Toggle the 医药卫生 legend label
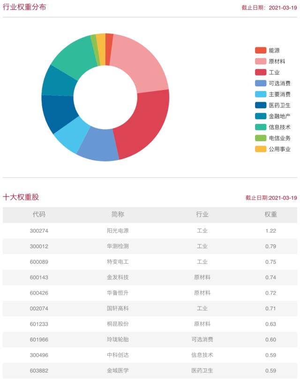Screen dimensions: 300x381 tap(280, 105)
